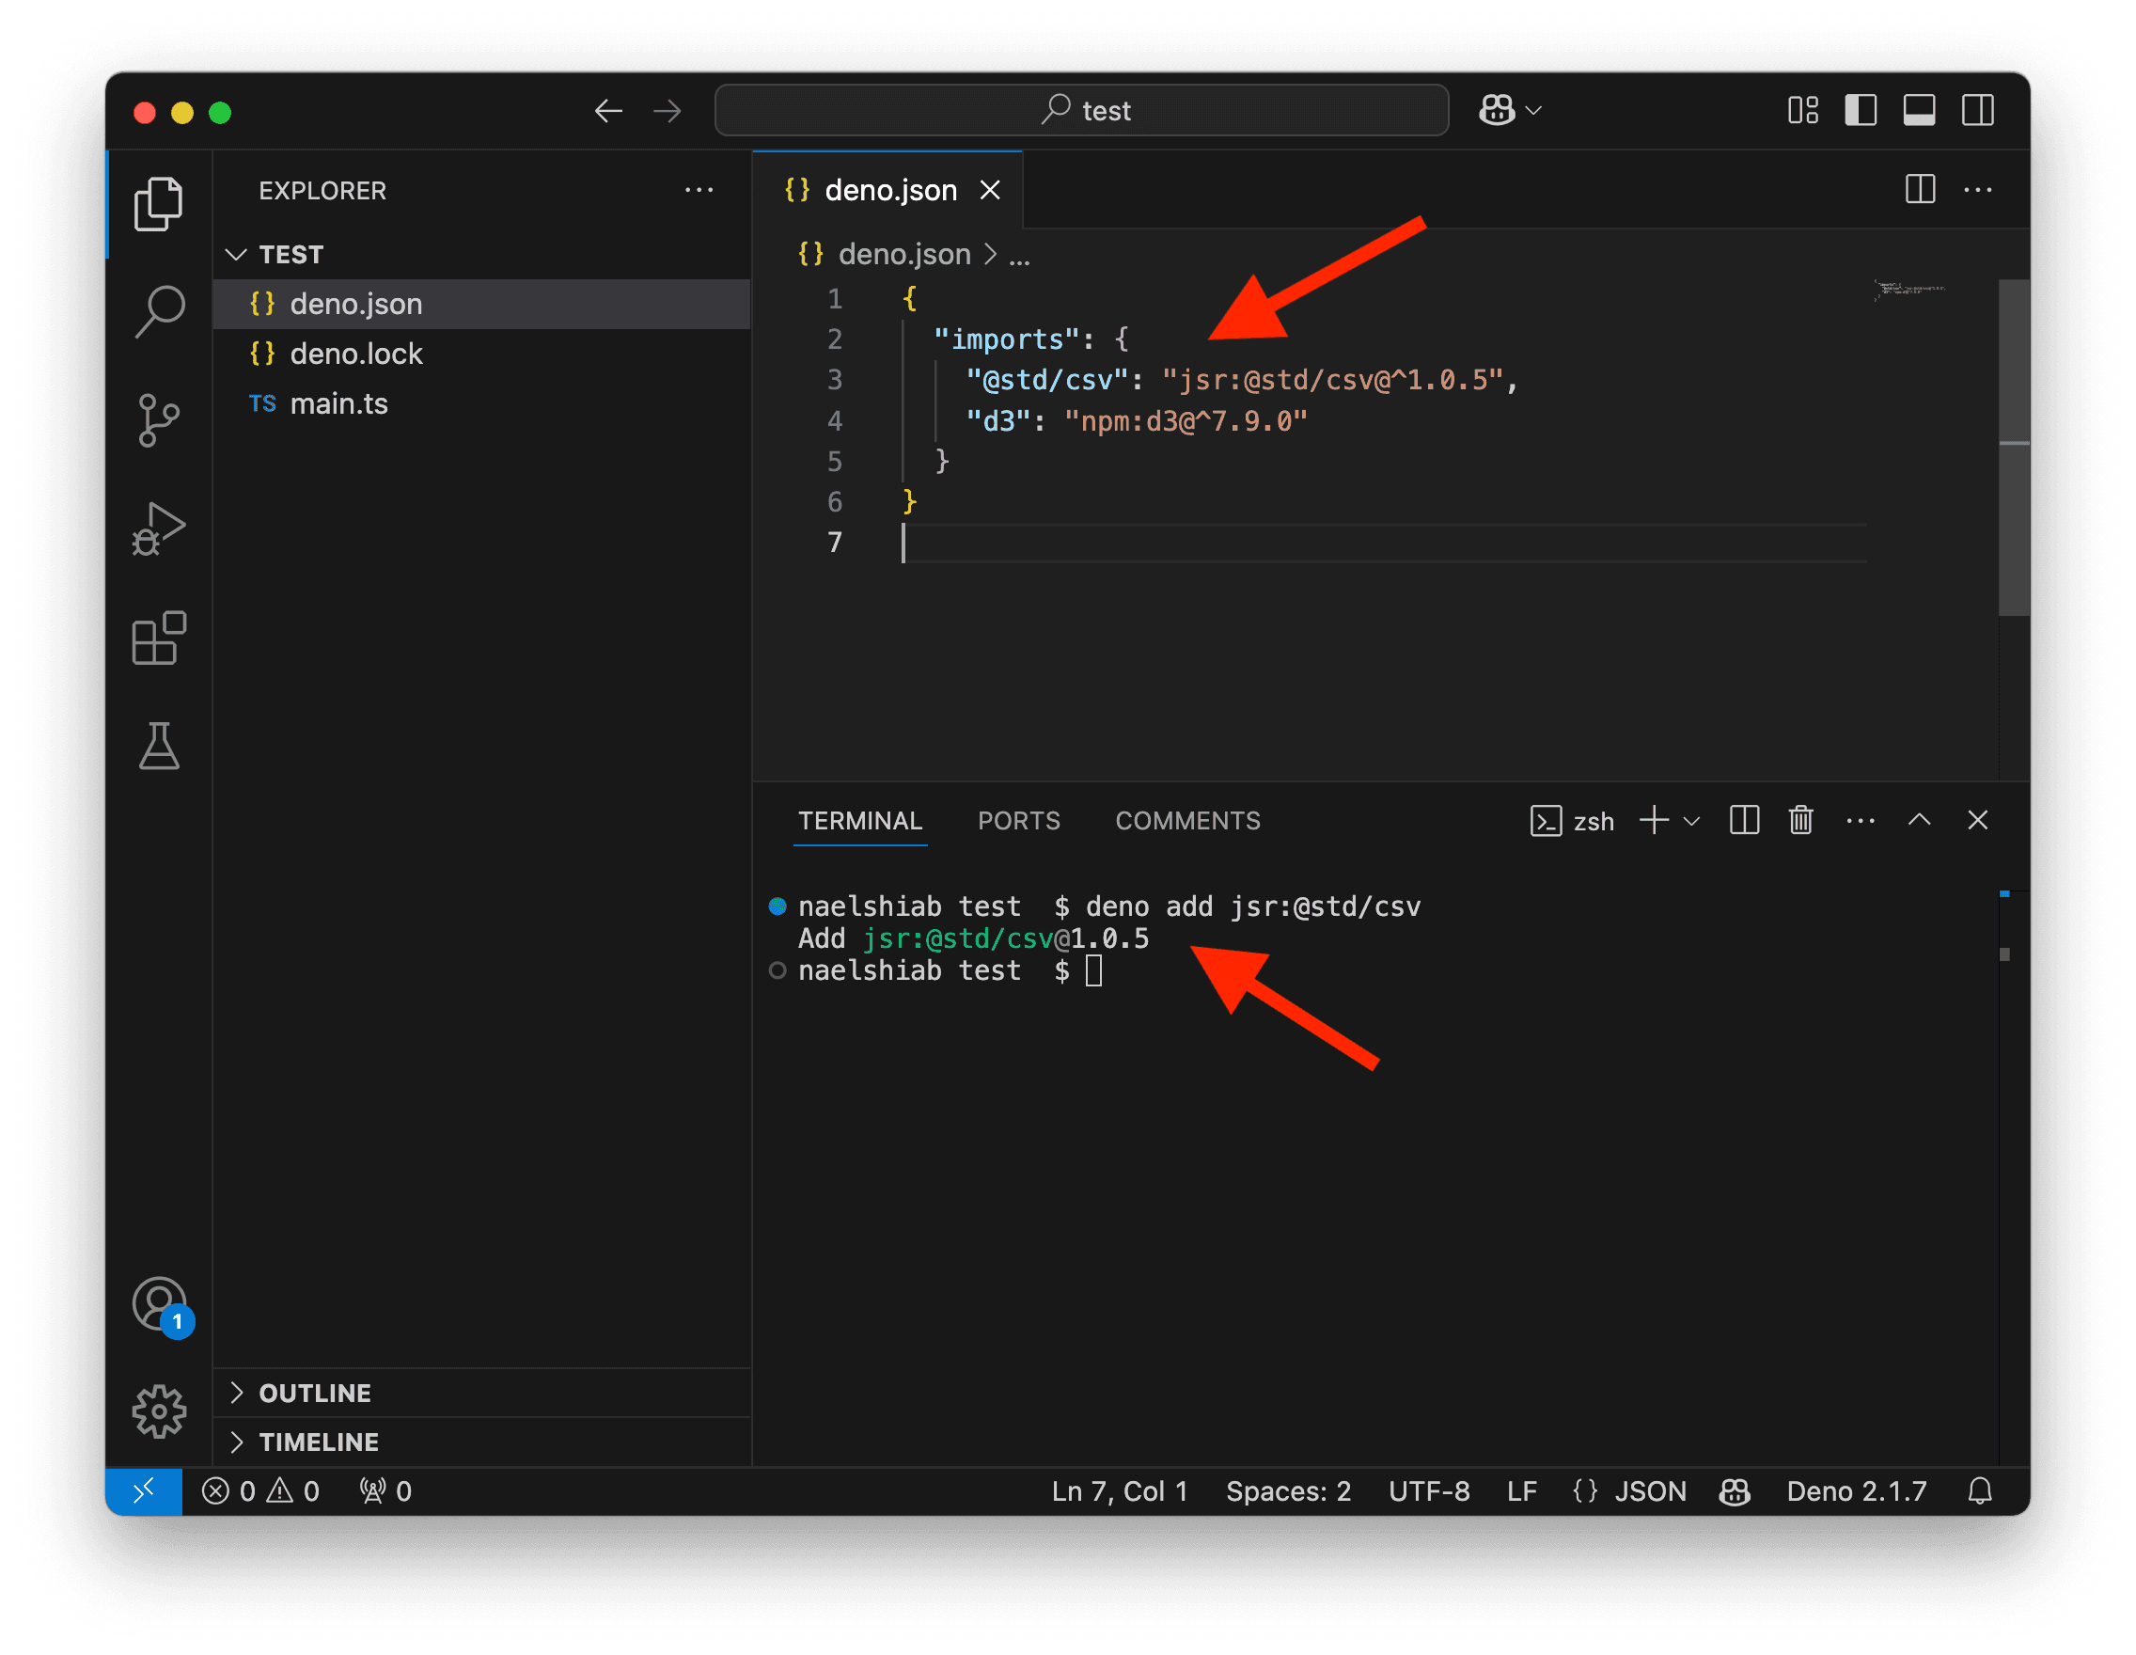Change indentation via Spaces: 2
Image resolution: width=2136 pixels, height=1655 pixels.
pyautogui.click(x=1288, y=1490)
